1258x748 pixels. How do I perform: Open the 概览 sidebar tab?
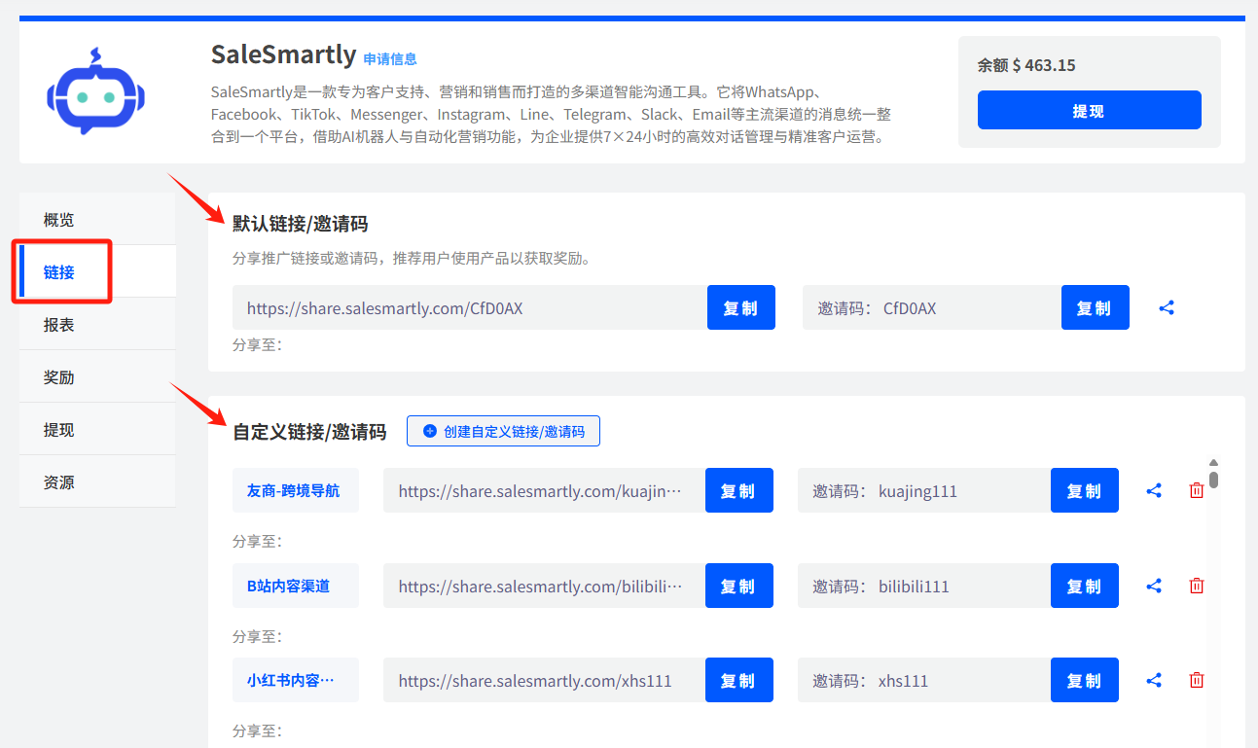coord(97,219)
